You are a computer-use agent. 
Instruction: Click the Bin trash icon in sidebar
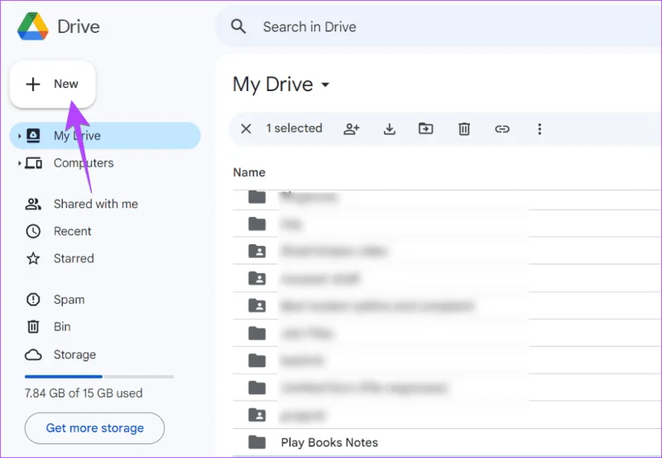tap(33, 326)
